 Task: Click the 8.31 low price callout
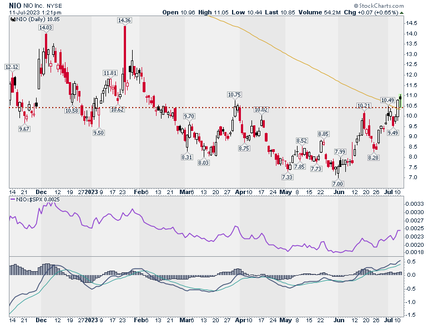point(187,158)
